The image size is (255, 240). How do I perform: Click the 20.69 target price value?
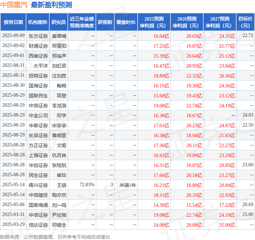[247, 205]
